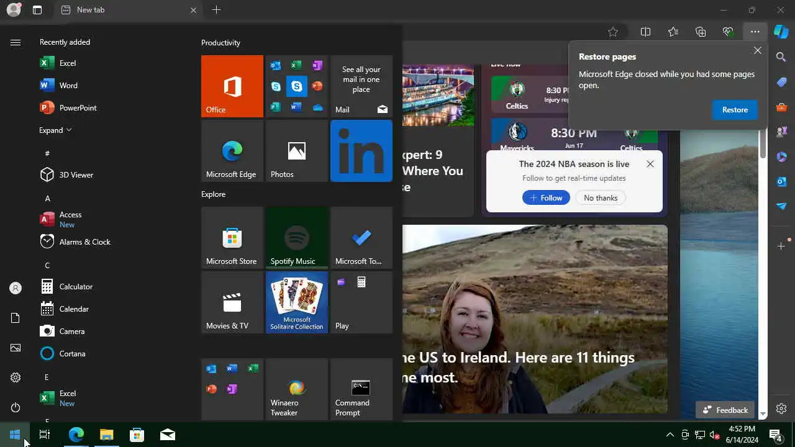Click the Ireland travel article image
Screen dimensions: 795x447
tap(535, 319)
